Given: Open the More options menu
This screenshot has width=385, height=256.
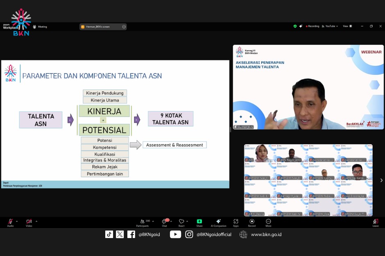Looking at the screenshot, I should pos(268,222).
